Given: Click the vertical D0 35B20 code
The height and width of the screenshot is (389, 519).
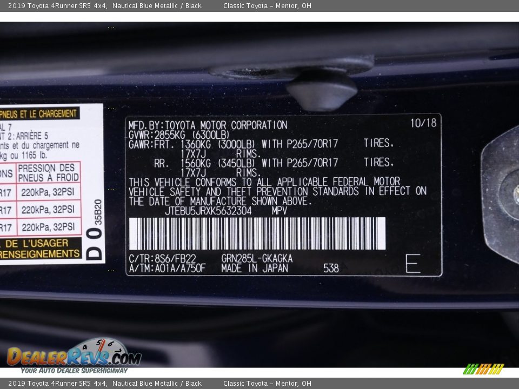Looking at the screenshot, I should (x=95, y=230).
